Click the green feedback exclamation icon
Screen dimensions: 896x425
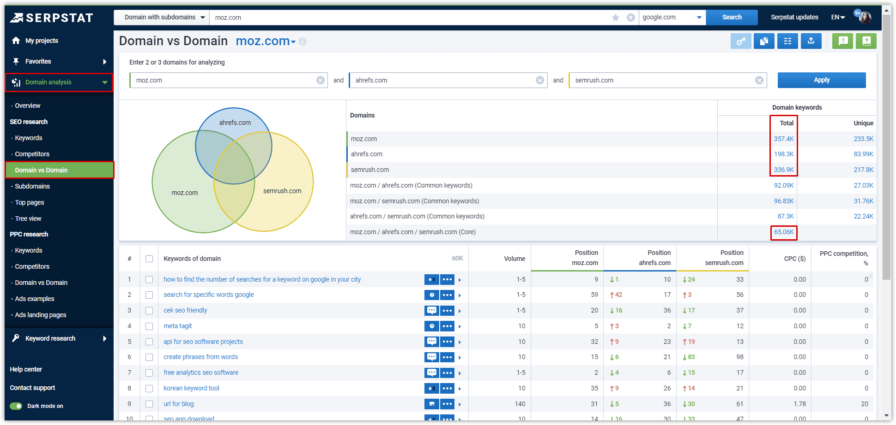tap(843, 41)
